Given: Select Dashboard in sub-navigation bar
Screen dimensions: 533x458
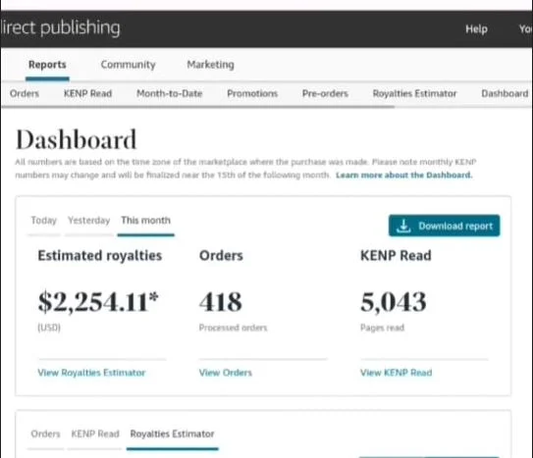Looking at the screenshot, I should tap(505, 93).
